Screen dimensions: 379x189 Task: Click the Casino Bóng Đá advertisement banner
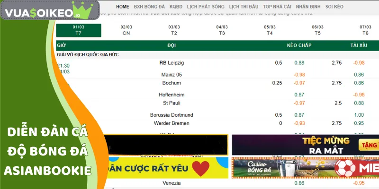coord(305,168)
